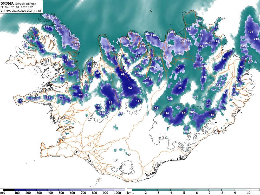Click map value 382 near the top left
This screenshot has height=195, width=260.
(x=55, y=18)
